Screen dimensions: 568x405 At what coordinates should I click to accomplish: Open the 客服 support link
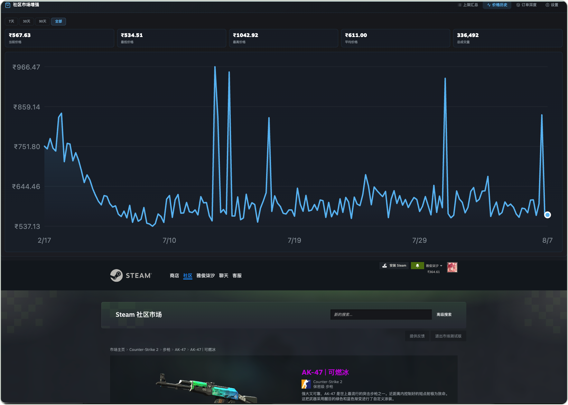click(x=237, y=276)
